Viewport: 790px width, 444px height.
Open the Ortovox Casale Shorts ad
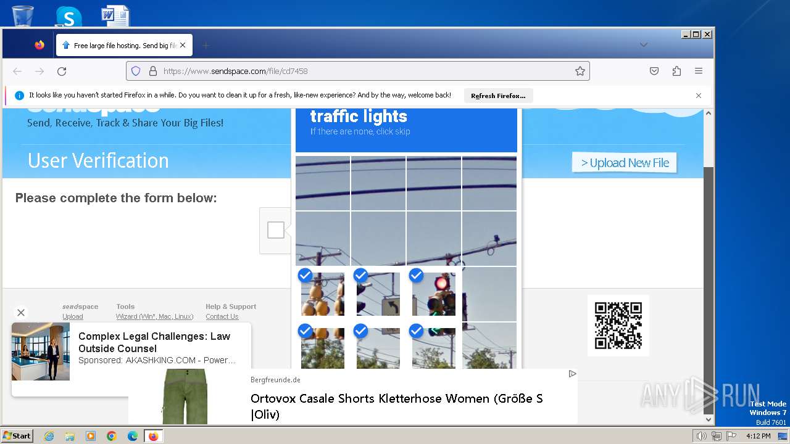[397, 406]
